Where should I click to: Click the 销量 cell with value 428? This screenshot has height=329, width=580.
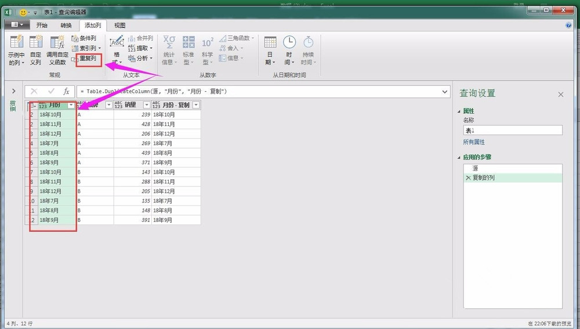point(132,124)
